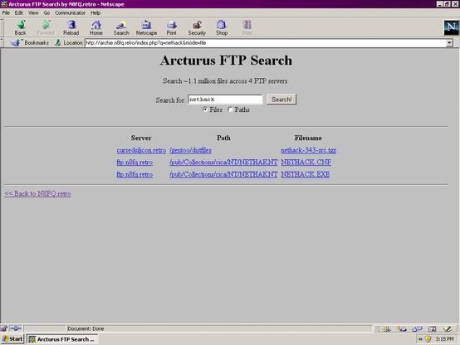Open Composer from component bar
460x345 pixels.
pos(448,329)
